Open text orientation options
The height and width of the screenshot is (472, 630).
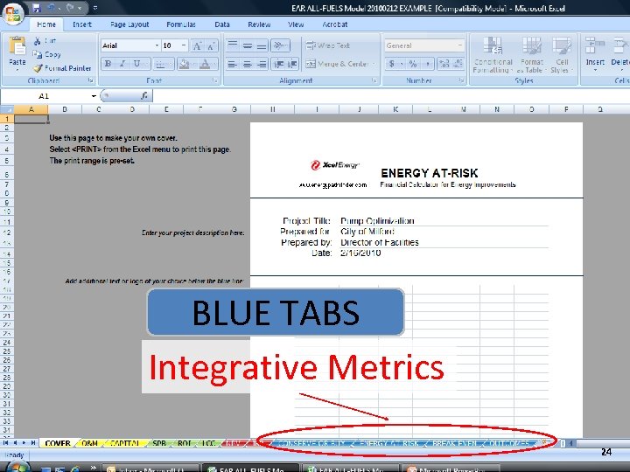281,45
